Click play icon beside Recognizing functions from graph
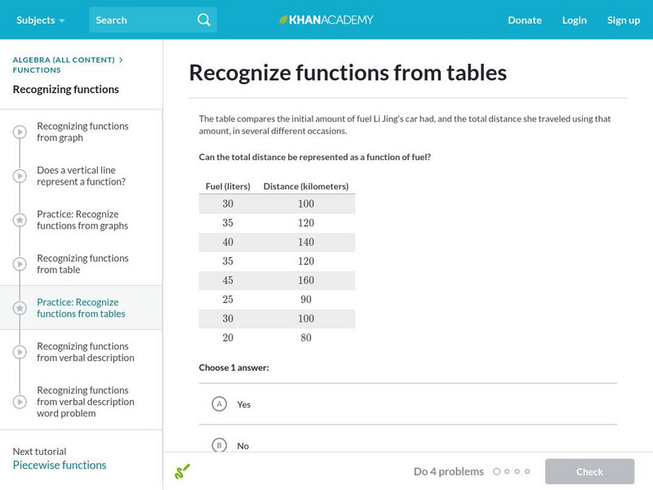Screen dimensions: 653x490 20,131
